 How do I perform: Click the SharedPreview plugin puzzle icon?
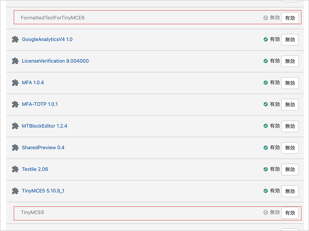(15, 148)
